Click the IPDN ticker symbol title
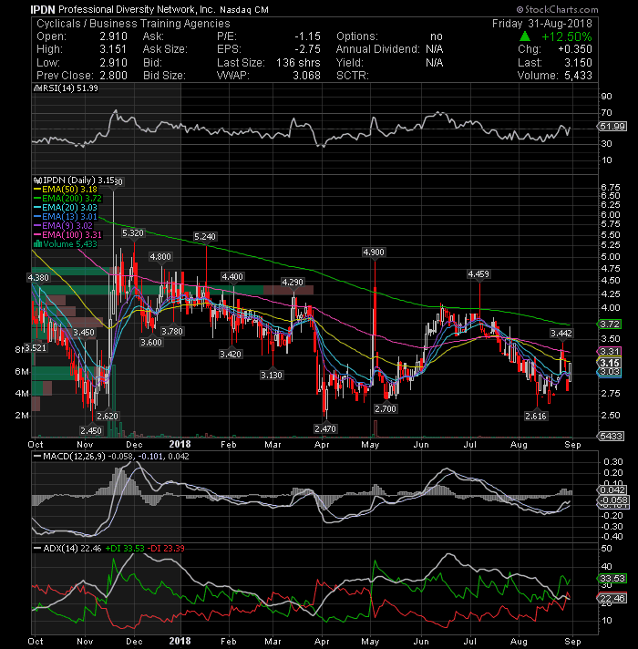 click(43, 9)
